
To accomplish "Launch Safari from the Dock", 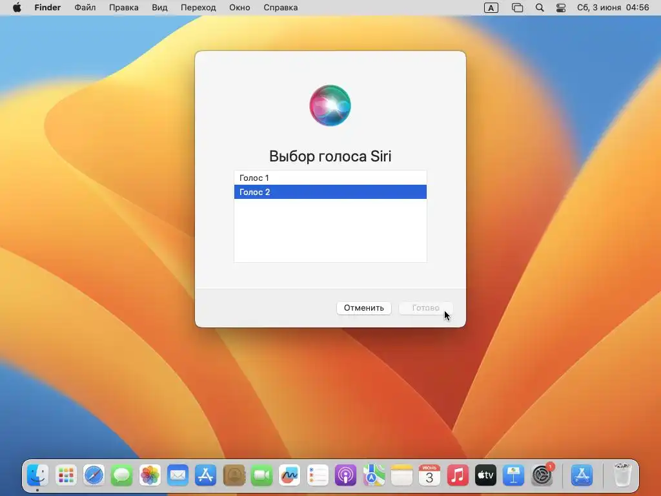I will pyautogui.click(x=94, y=476).
